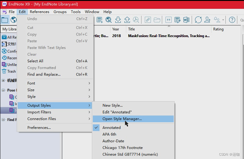This screenshot has width=244, height=159.
Task: Click the local library mode folder icon
Action: (x=5, y=20)
